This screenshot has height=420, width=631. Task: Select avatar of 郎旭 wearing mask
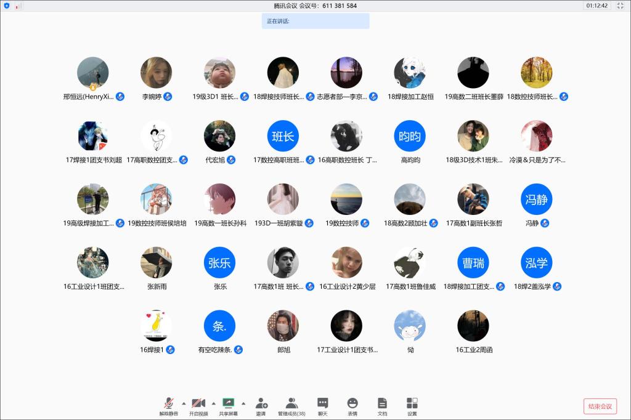[283, 326]
